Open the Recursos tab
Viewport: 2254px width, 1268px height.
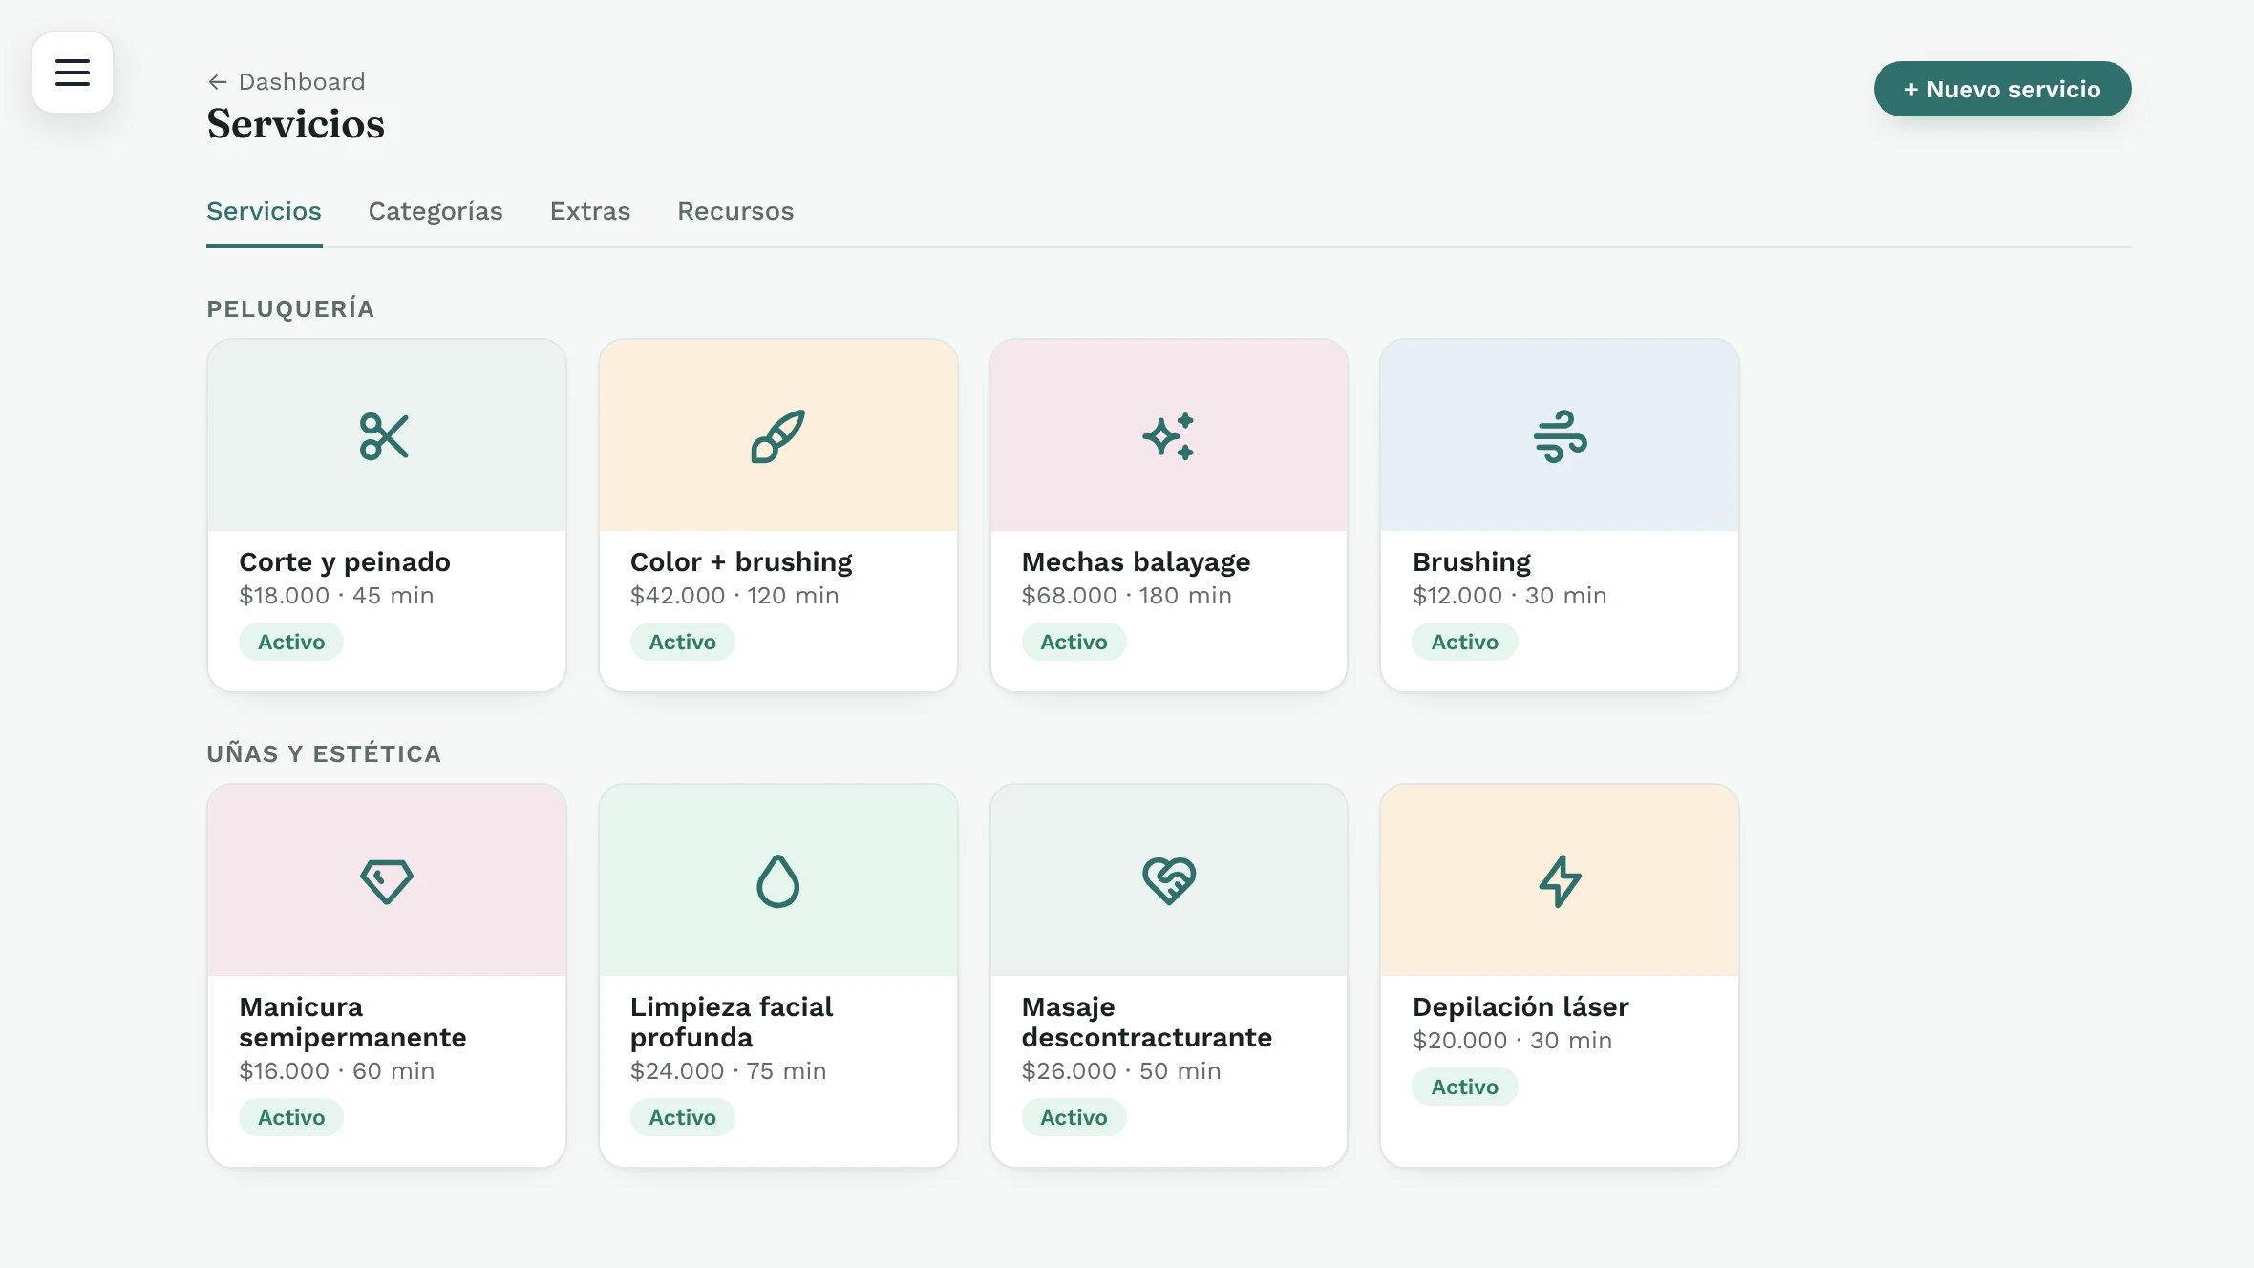(735, 211)
